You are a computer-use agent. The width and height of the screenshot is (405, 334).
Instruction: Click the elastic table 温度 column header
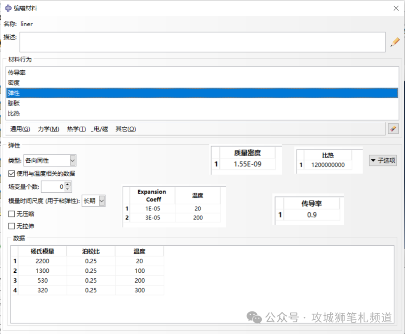pos(139,251)
